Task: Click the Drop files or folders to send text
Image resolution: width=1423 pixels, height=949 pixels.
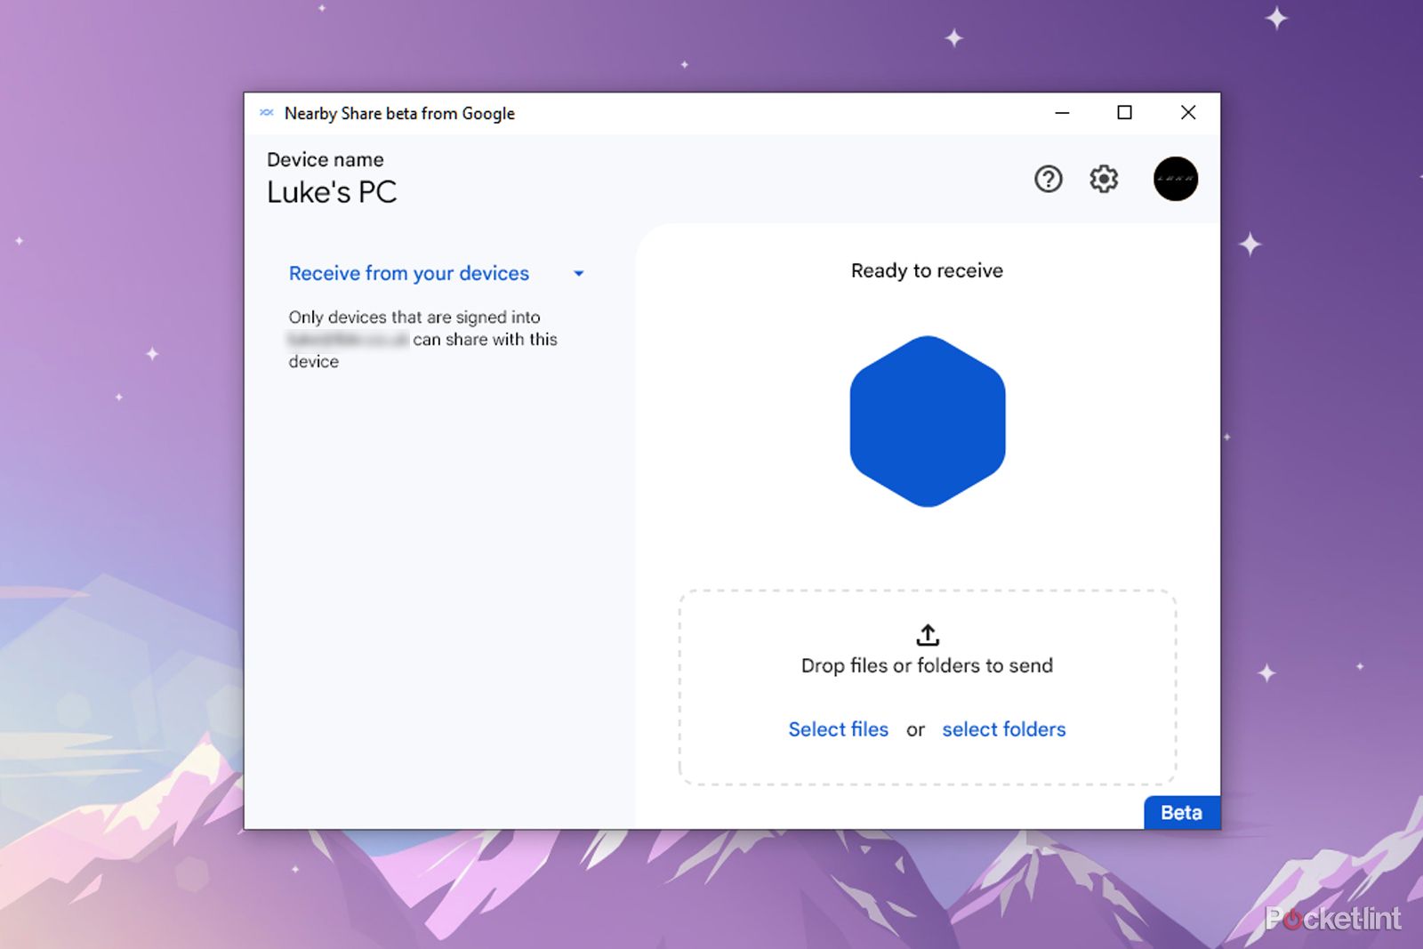Action: coord(927,666)
